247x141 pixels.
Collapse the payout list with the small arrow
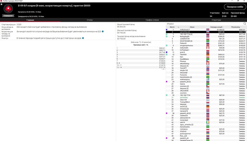point(163,69)
